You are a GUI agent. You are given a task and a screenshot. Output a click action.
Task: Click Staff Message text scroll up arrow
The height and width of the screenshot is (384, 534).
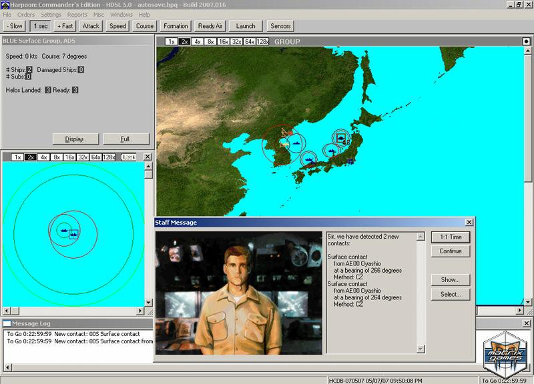[x=421, y=237]
